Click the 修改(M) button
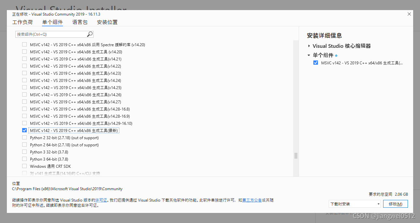420x223 pixels. (x=396, y=204)
